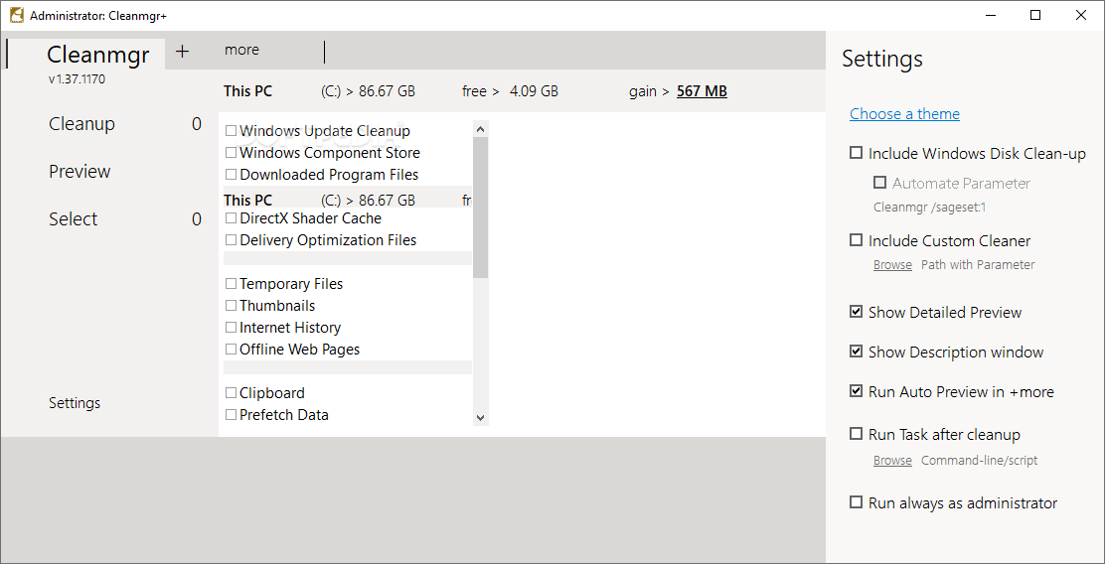
Task: Toggle Automate Parameter checkbox
Action: (x=879, y=183)
